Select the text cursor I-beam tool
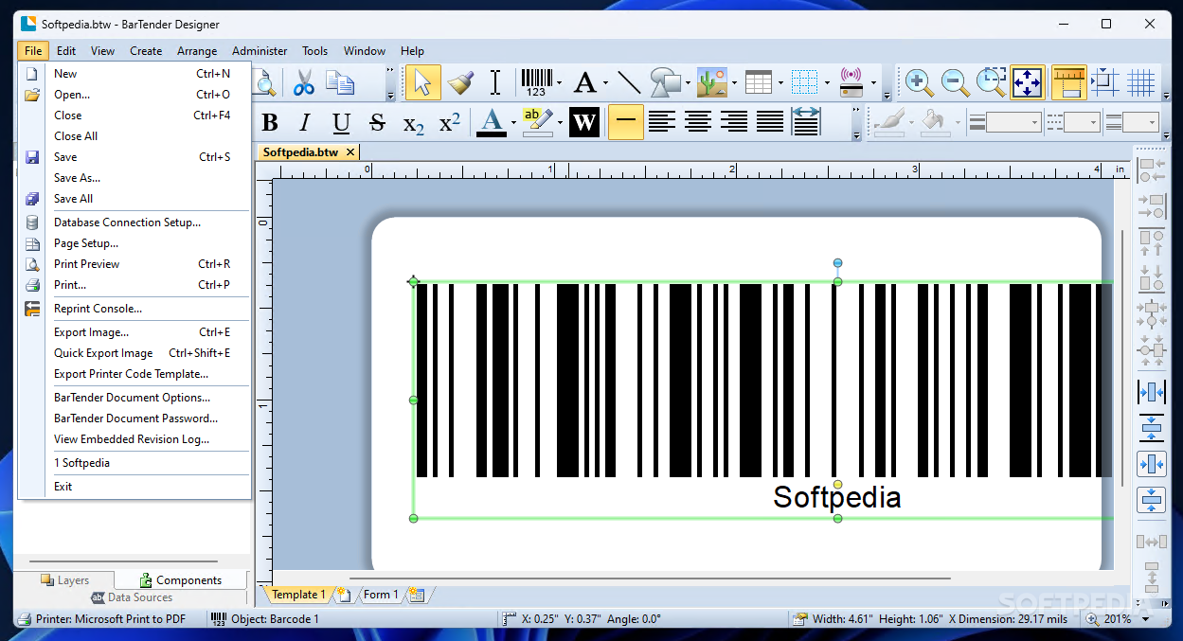 click(494, 82)
